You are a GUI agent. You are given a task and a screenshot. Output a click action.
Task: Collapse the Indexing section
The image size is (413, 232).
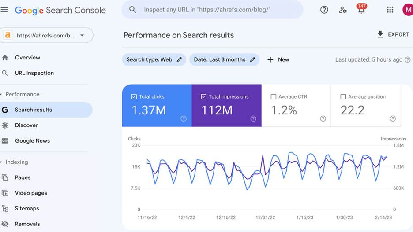[2, 162]
